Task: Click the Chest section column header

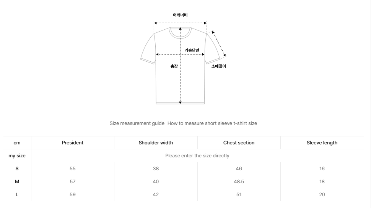Action: [x=239, y=143]
